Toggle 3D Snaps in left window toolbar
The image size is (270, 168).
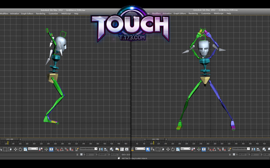coord(57,149)
